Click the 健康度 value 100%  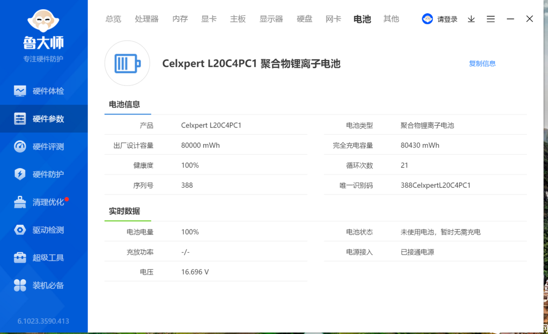[190, 165]
